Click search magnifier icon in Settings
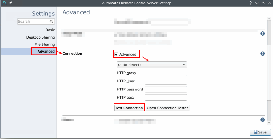The image size is (273, 139). [51, 21]
